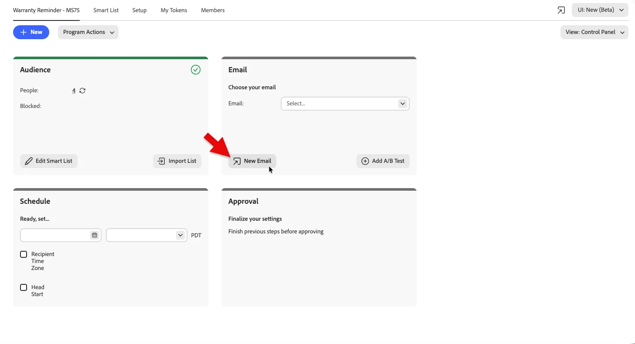Click the 'Finish previous steps before approving' text
The width and height of the screenshot is (635, 344).
pos(276,232)
